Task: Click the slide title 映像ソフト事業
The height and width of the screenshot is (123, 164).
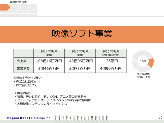Action: pos(82,34)
